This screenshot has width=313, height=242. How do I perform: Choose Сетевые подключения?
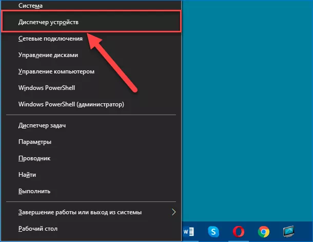[50, 39]
